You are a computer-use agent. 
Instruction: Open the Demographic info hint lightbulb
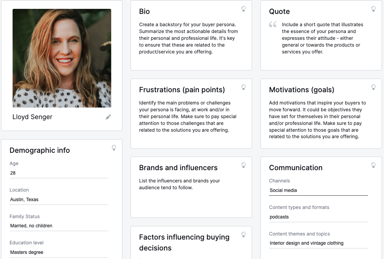click(114, 148)
